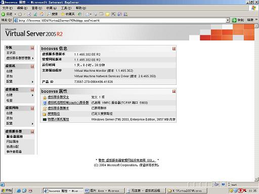Click the 主状态 sidebar item

tap(11, 53)
